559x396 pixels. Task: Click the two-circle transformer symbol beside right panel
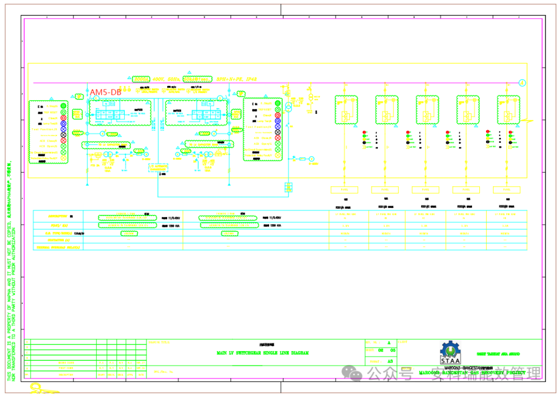point(288,106)
